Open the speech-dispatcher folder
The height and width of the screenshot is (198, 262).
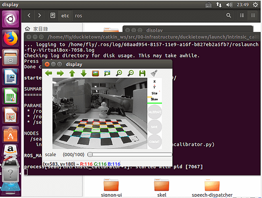point(212,188)
